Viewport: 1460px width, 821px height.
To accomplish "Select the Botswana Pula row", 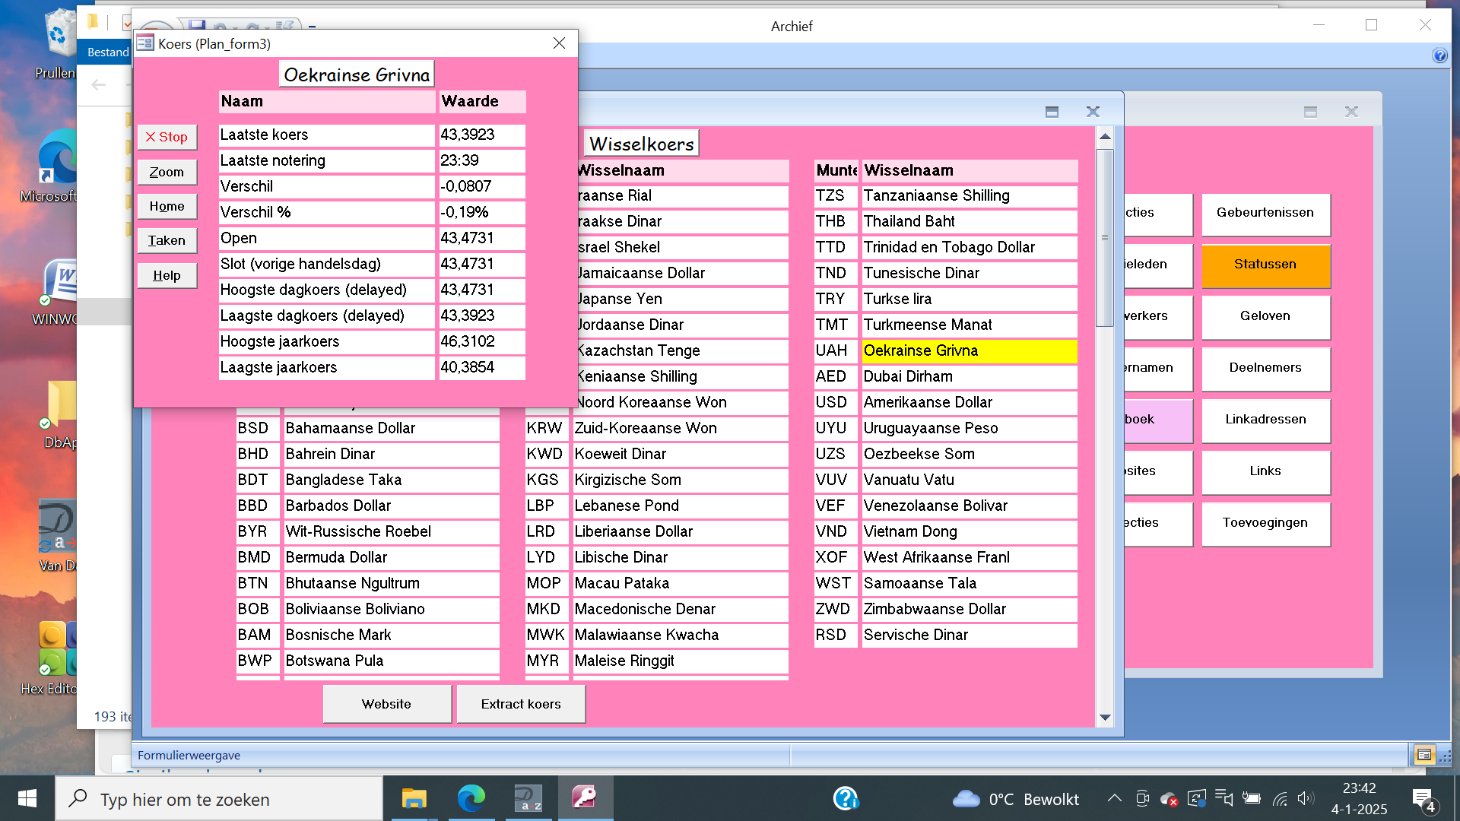I will tap(392, 661).
